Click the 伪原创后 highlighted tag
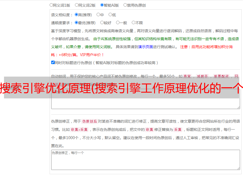 [90, 121]
